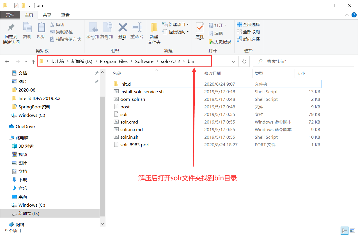Click solr-7.7.2 in the address path
Viewport: 358px width, 235px height.
(171, 61)
